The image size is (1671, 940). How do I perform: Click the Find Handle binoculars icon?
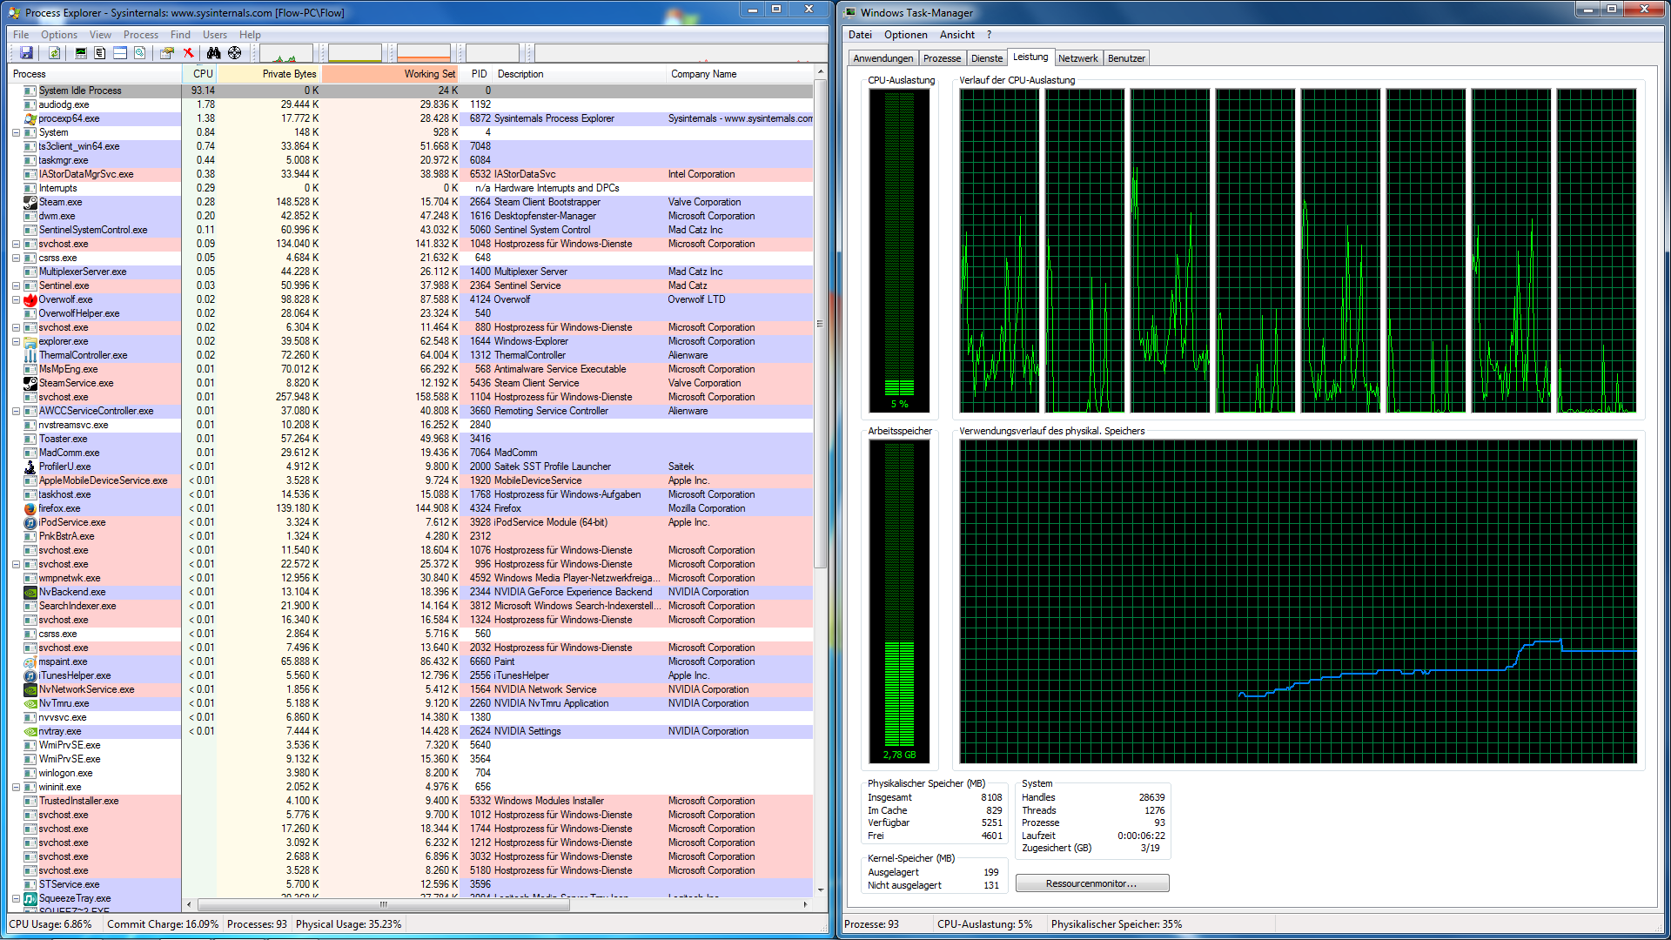(213, 53)
